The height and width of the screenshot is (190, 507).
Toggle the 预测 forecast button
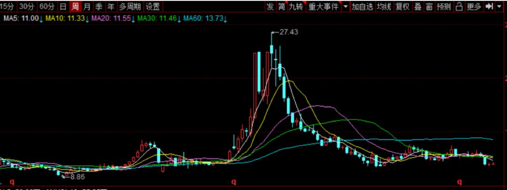pyautogui.click(x=444, y=7)
